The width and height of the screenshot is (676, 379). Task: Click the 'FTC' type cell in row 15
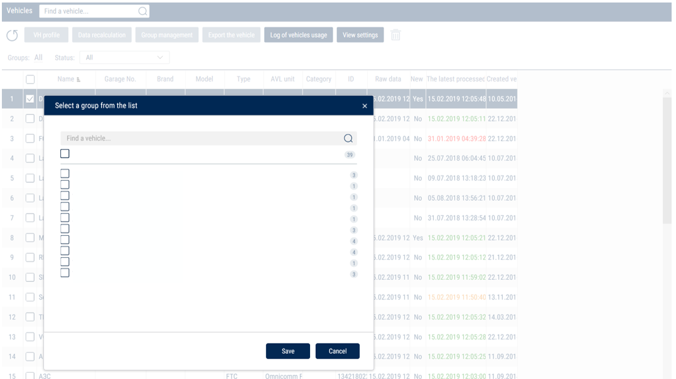[x=232, y=376]
